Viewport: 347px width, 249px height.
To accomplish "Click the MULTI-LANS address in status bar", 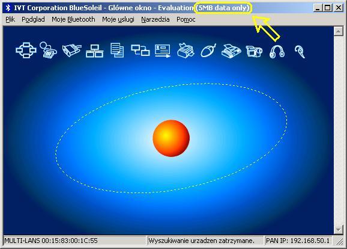I will (x=51, y=241).
